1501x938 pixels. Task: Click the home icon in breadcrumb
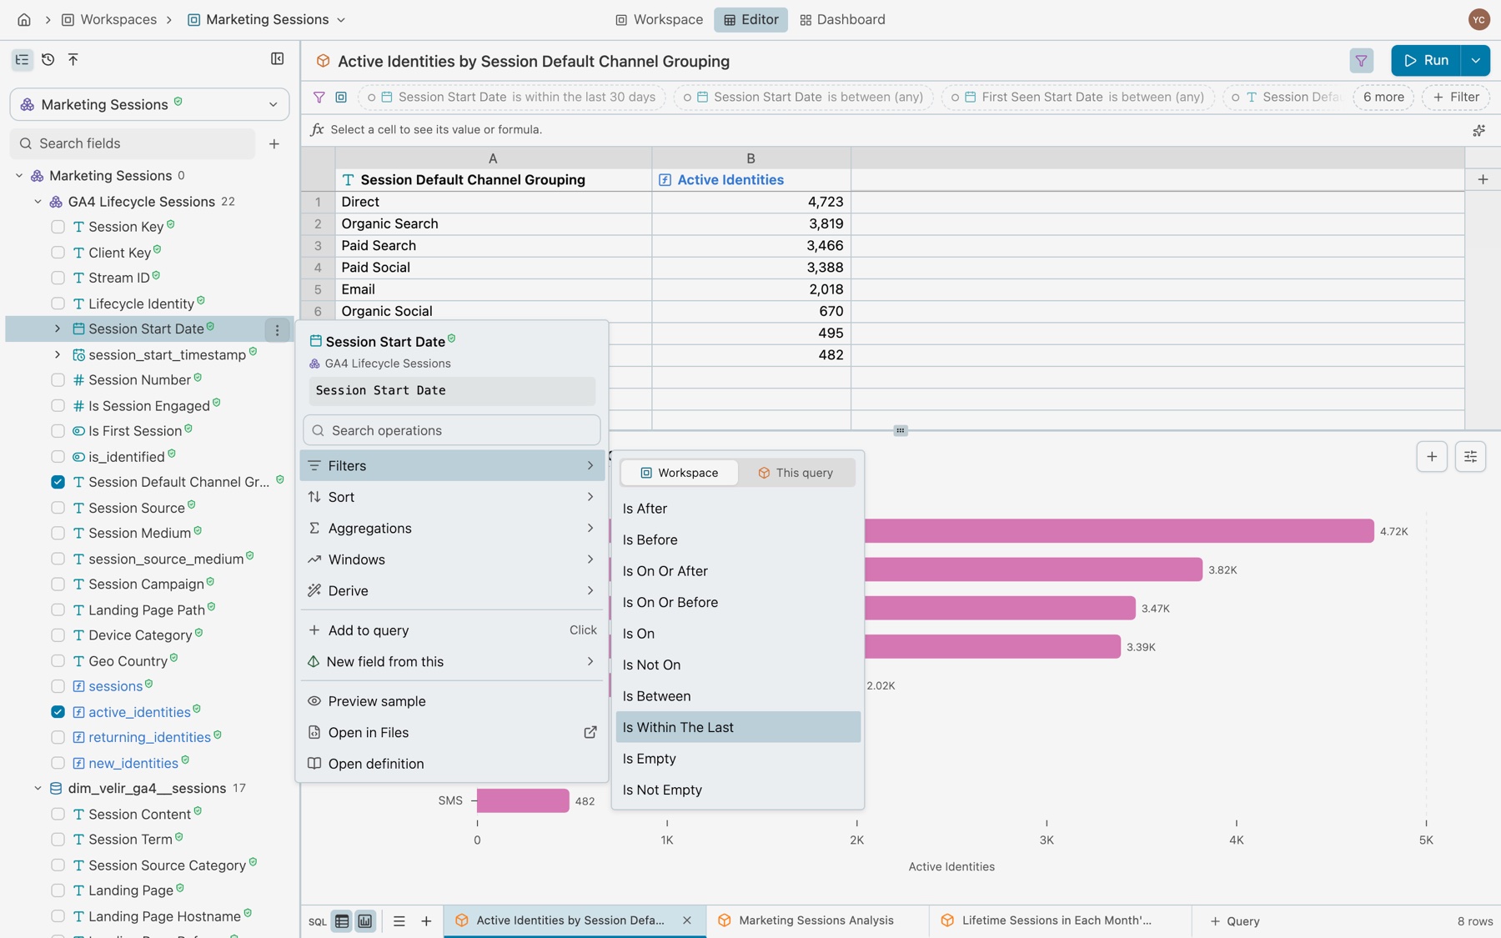(x=24, y=19)
